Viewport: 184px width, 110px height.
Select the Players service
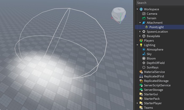click(x=159, y=41)
